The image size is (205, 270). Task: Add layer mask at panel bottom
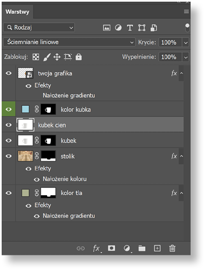111,248
